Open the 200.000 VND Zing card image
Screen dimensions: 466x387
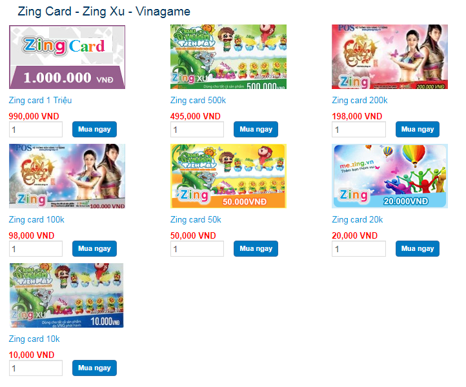click(x=390, y=57)
